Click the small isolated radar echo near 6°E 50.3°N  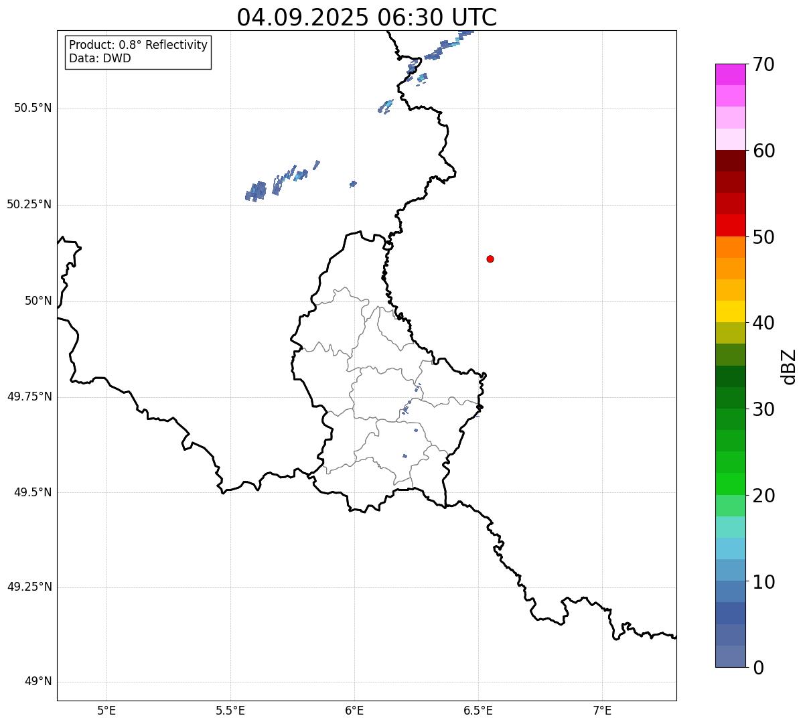tap(353, 184)
